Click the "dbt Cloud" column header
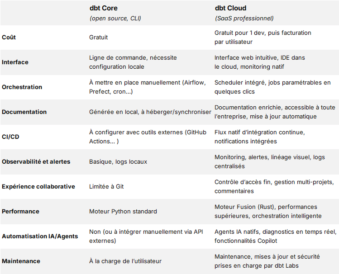Screen dimensions: 339x274 (231, 8)
